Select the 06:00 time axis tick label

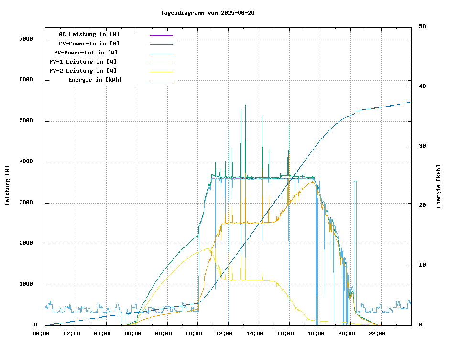click(x=133, y=333)
